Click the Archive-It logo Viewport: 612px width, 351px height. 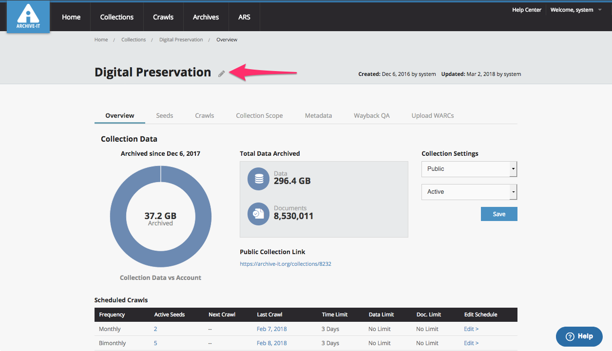pyautogui.click(x=28, y=17)
